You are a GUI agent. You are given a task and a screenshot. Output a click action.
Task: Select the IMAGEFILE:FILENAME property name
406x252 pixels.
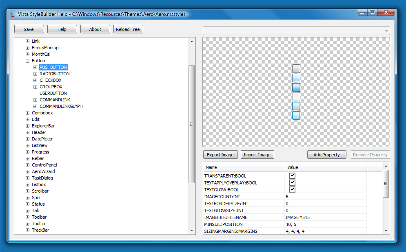point(226,217)
